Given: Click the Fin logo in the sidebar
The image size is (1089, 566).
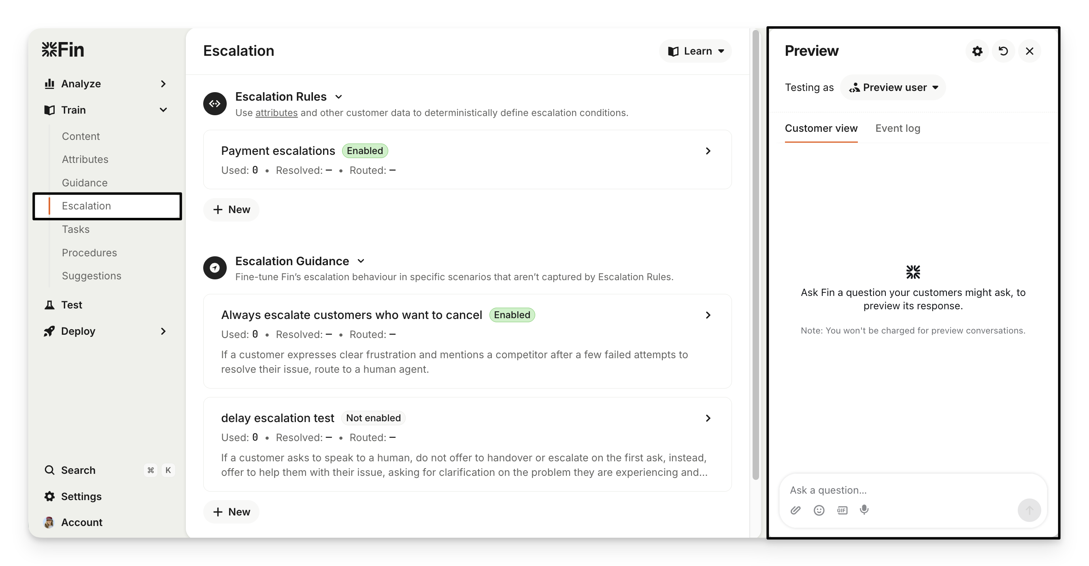Looking at the screenshot, I should tap(63, 50).
